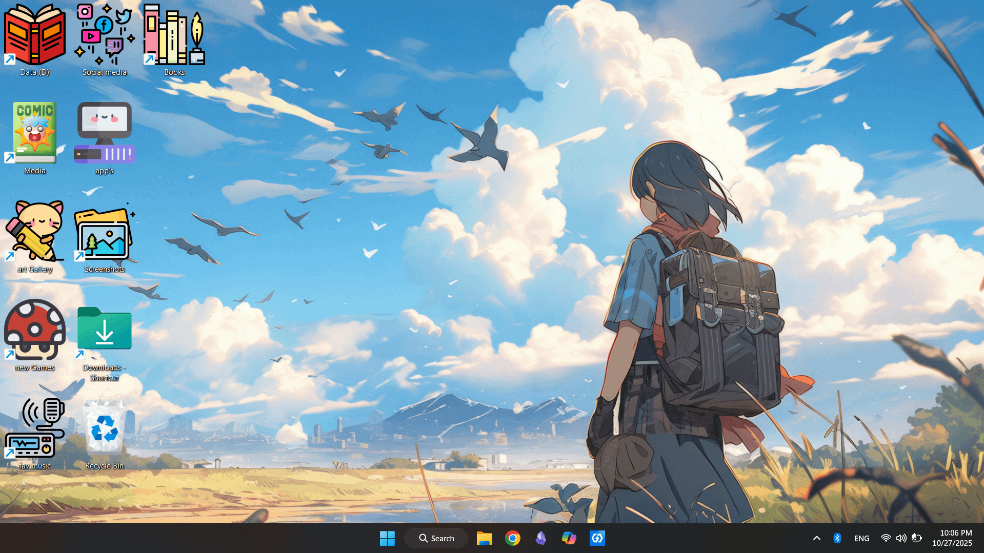Open the Screenshots folder shortcut

click(105, 233)
